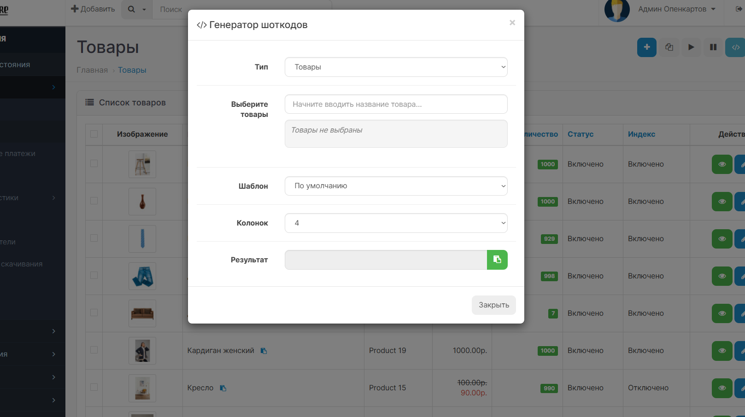The height and width of the screenshot is (417, 745).
Task: Open shortcode generator code icon button
Action: click(735, 47)
